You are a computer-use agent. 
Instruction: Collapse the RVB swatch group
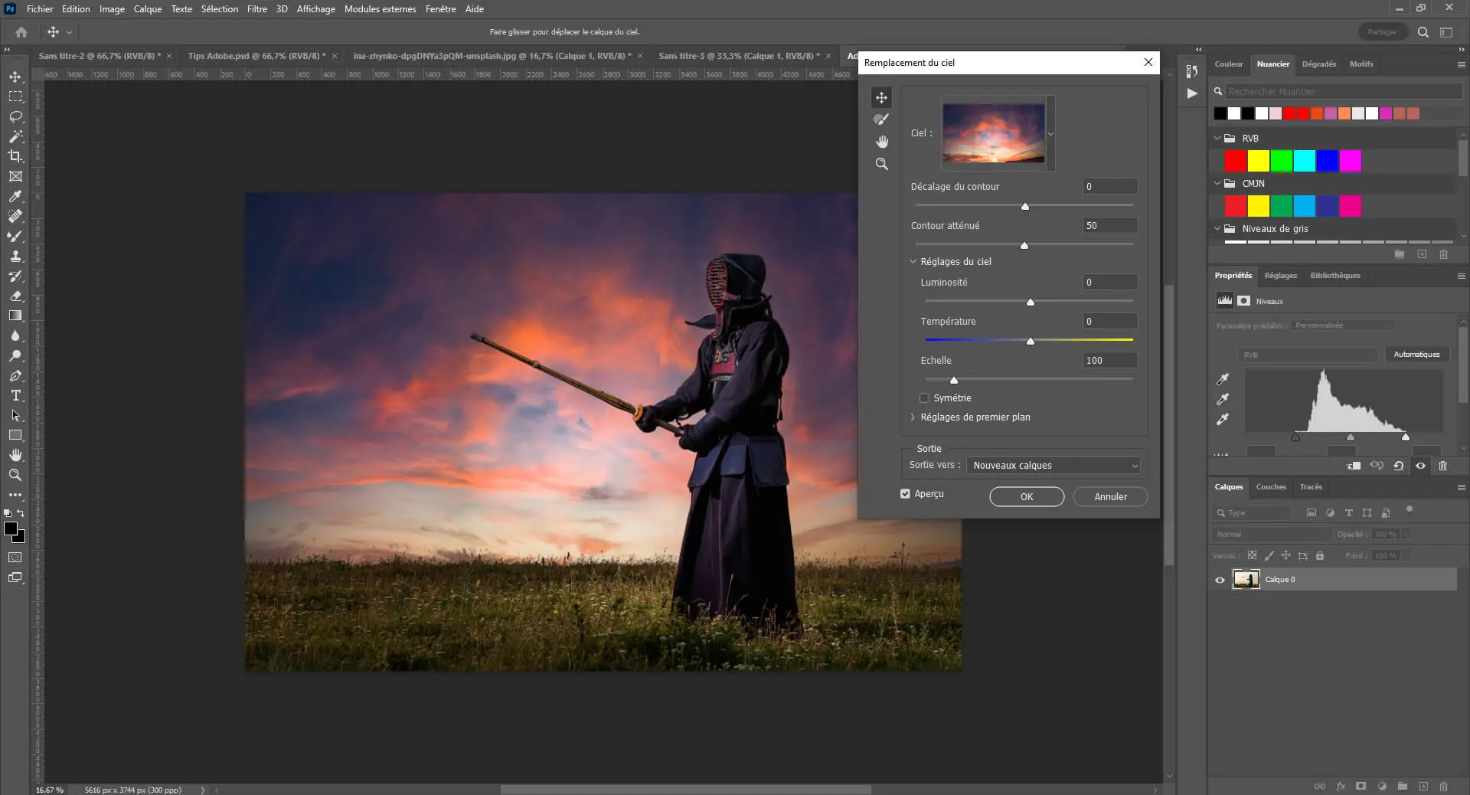[x=1217, y=139]
